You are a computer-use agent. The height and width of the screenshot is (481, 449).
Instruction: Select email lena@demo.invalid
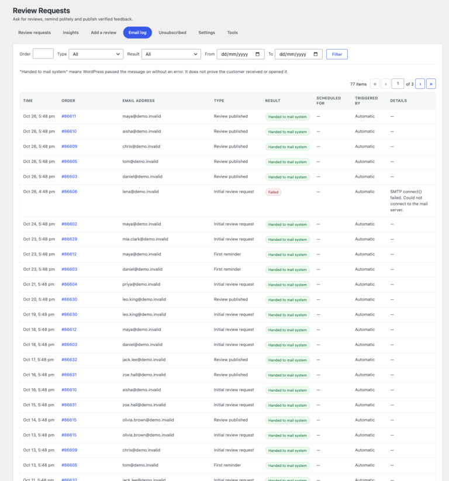[140, 192]
